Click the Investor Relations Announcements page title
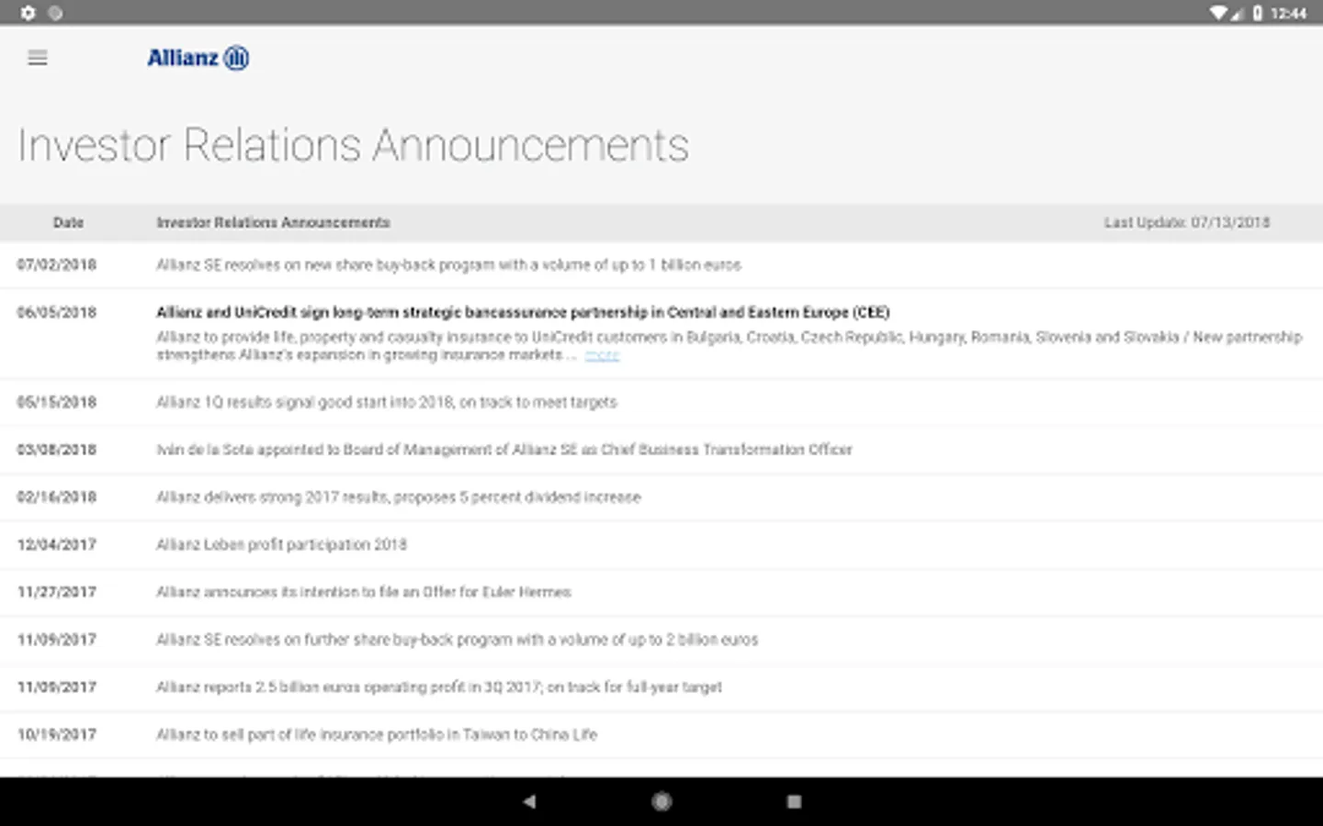The height and width of the screenshot is (826, 1323). 354,145
